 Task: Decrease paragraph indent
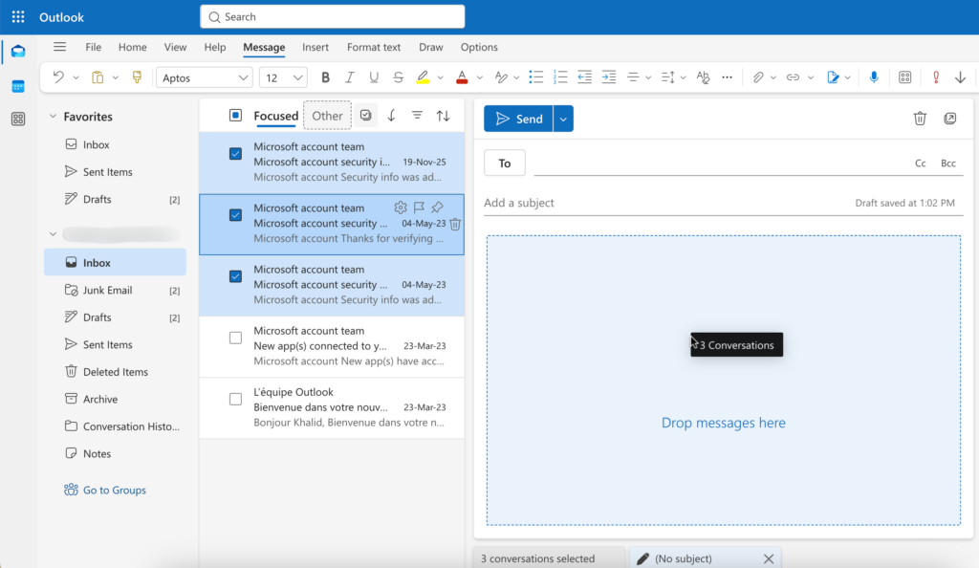(584, 77)
